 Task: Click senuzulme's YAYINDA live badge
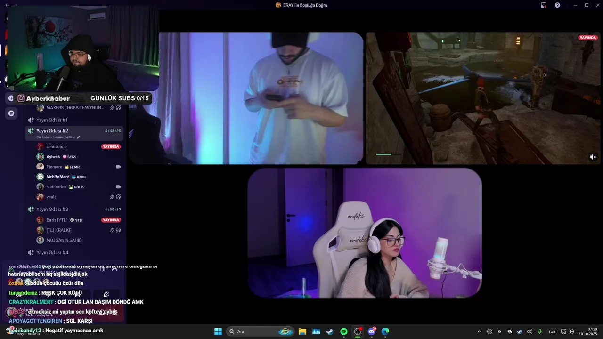pos(111,146)
